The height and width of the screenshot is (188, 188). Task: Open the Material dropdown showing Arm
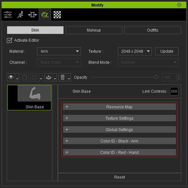coord(59,51)
